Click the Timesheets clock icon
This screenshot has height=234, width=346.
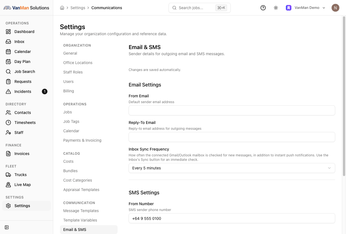pos(8,123)
